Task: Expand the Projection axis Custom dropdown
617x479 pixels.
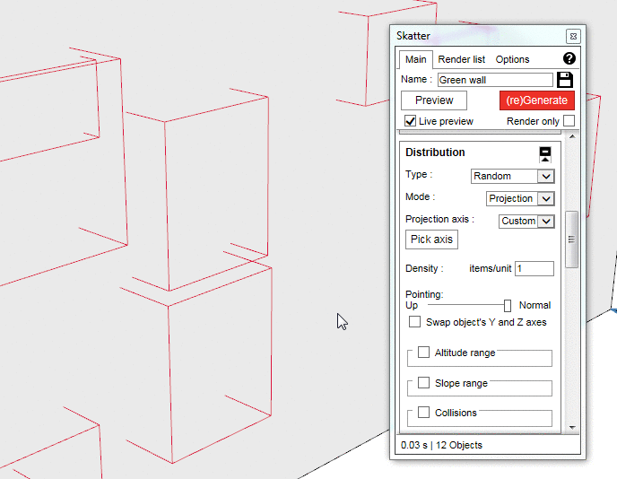Action: (x=527, y=221)
